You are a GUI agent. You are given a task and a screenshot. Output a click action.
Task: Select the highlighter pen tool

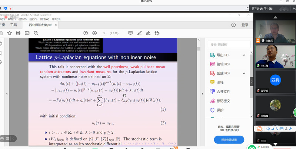[x=139, y=33]
